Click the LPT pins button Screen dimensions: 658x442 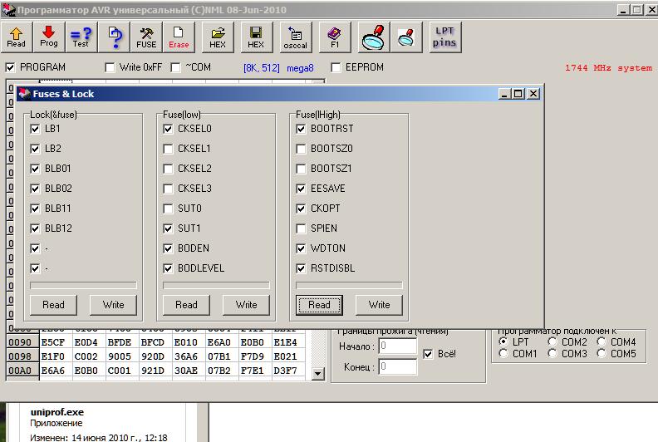coord(445,37)
